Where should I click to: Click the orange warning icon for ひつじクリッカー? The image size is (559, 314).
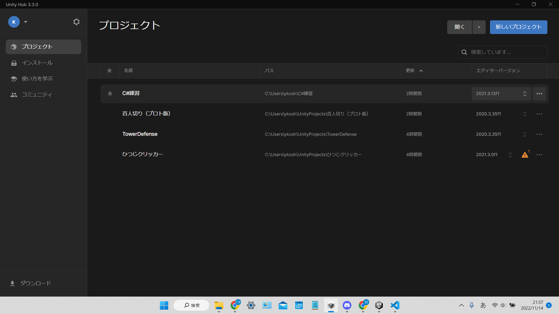(x=525, y=155)
